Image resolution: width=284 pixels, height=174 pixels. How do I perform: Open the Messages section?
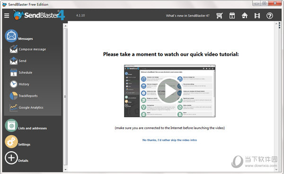click(x=26, y=39)
